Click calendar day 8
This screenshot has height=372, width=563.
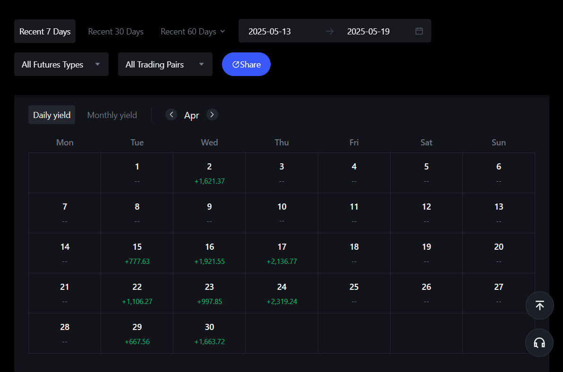(137, 213)
